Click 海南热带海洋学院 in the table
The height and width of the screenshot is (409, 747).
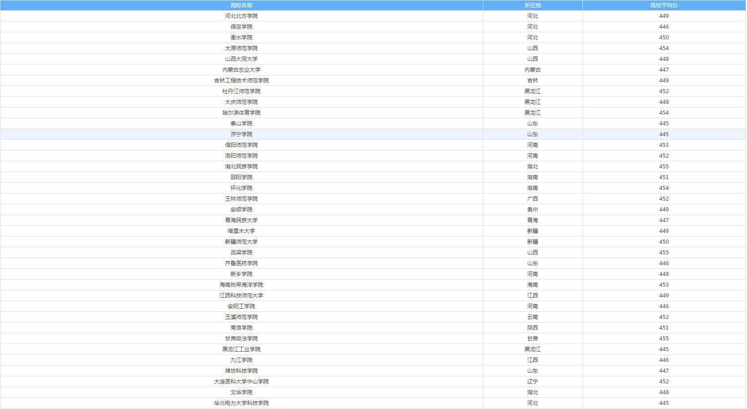(x=241, y=285)
